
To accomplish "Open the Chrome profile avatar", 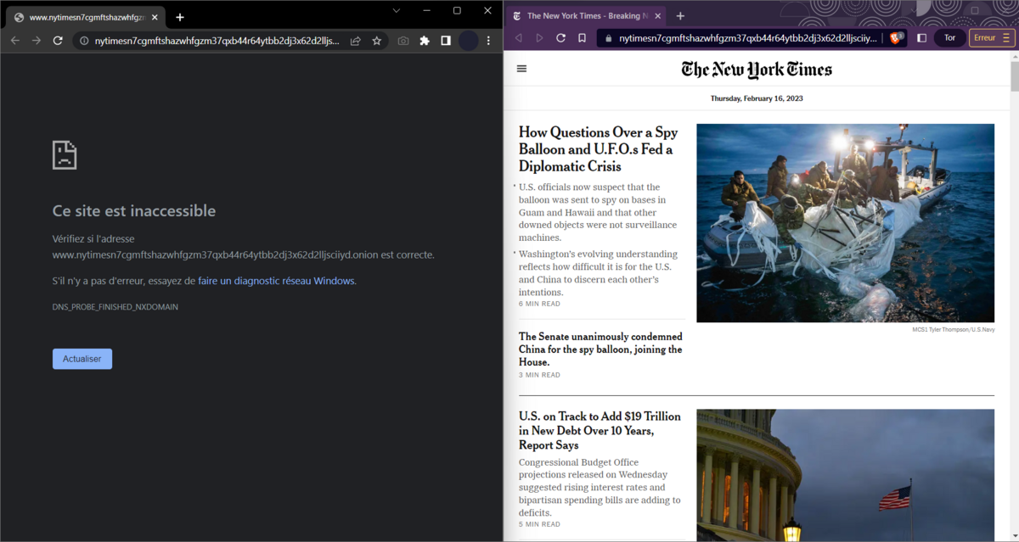I will click(x=468, y=40).
